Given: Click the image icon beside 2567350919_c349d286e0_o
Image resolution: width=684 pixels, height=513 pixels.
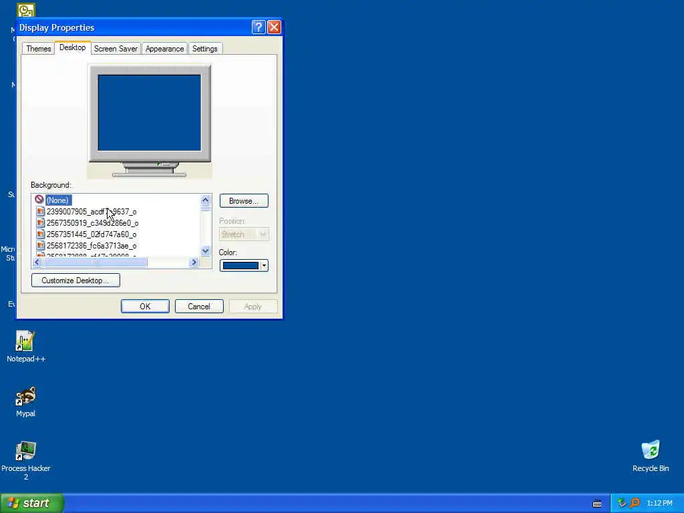Looking at the screenshot, I should tap(41, 222).
